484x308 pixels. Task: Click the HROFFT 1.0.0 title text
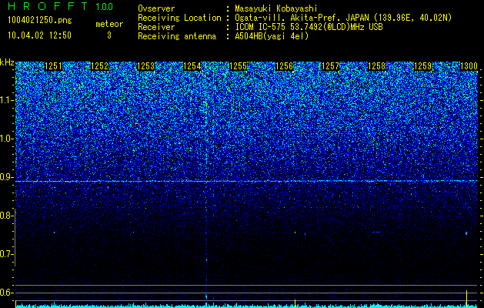60,6
